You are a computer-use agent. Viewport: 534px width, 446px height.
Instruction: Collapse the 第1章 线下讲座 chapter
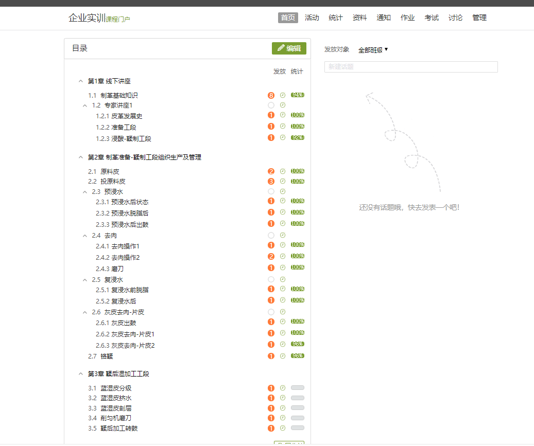[80, 81]
